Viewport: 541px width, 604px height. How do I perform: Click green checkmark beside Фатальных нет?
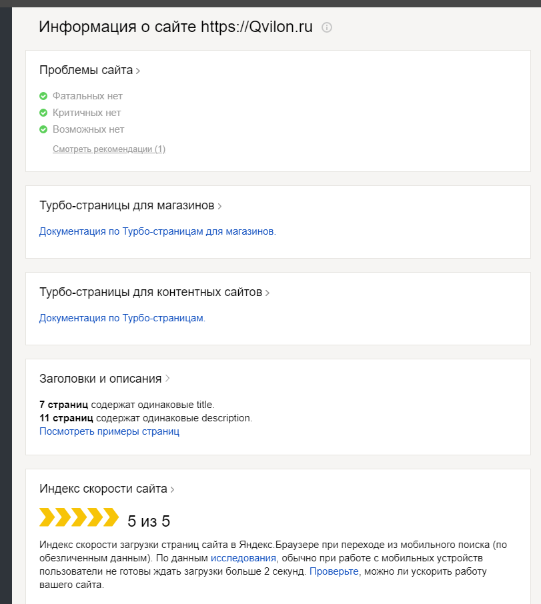tap(43, 96)
